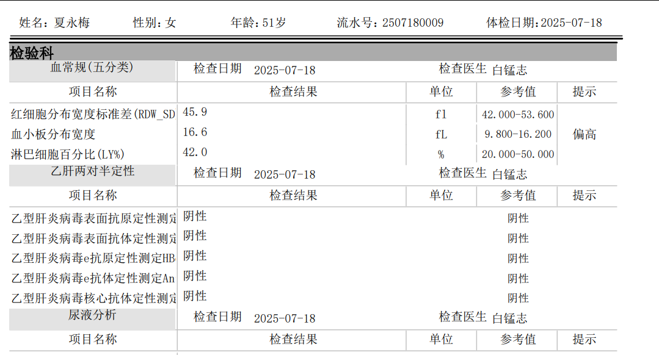Viewport: 659px width, 355px height.
Task: Select the age text 51岁
Action: 274,23
